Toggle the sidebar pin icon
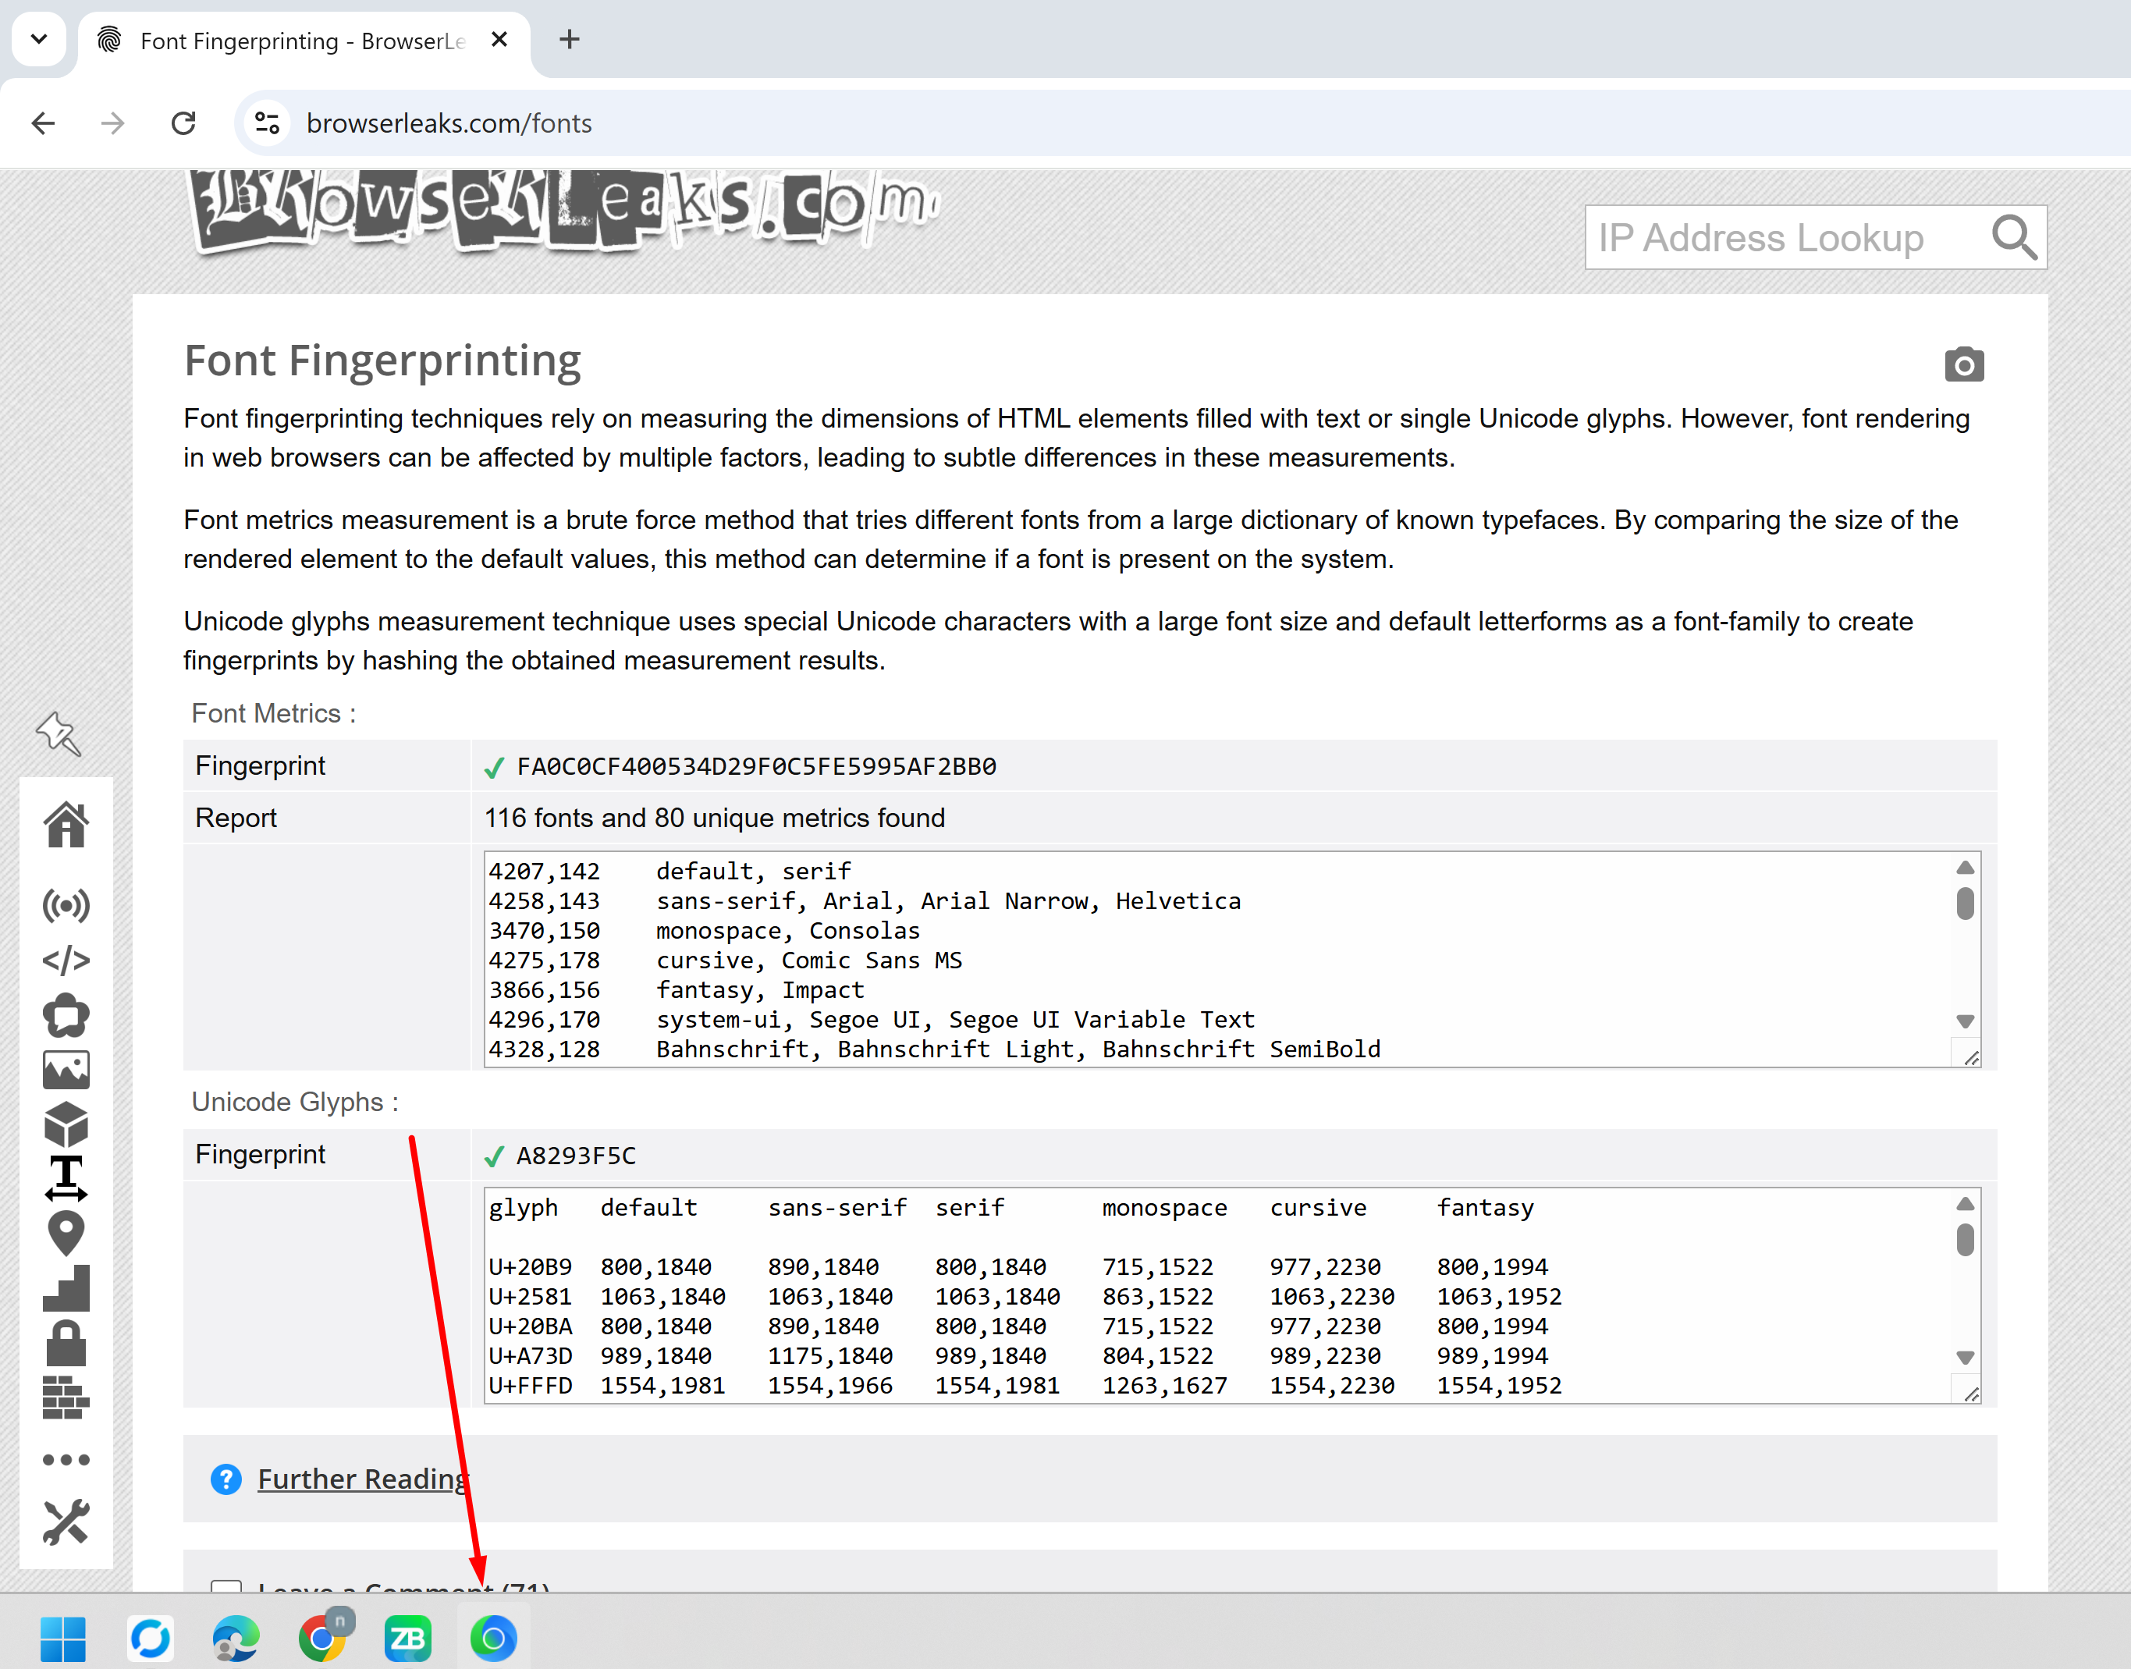2131x1669 pixels. 58,733
